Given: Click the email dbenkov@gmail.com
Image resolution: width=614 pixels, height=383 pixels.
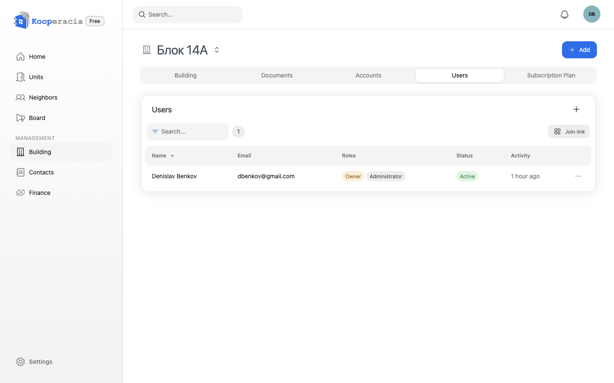Looking at the screenshot, I should pyautogui.click(x=266, y=176).
